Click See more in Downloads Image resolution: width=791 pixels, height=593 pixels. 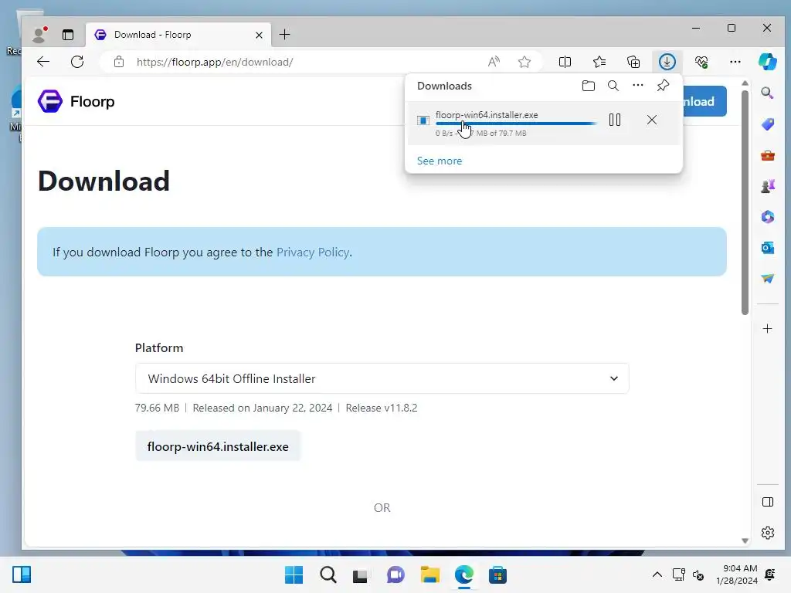click(x=440, y=161)
